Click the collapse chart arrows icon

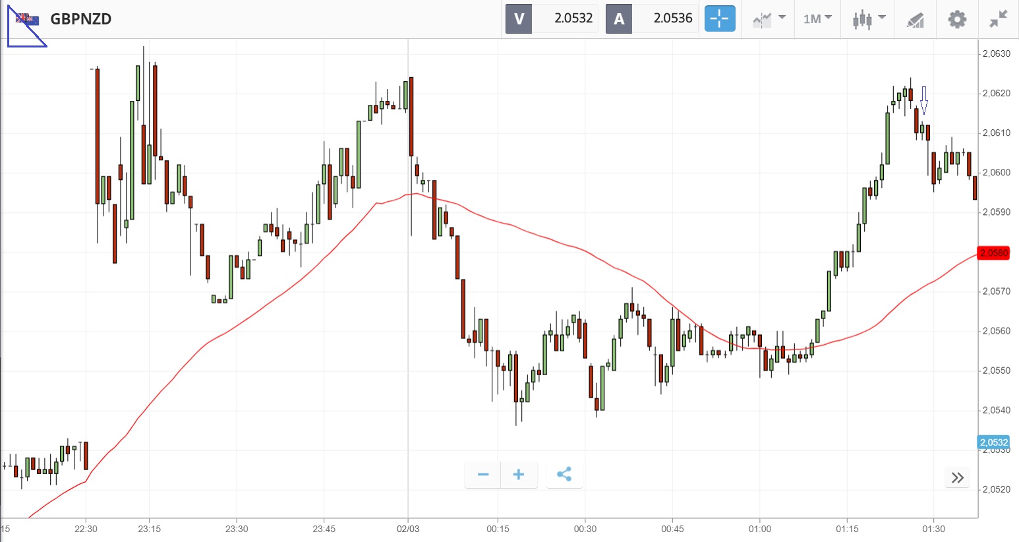(999, 19)
